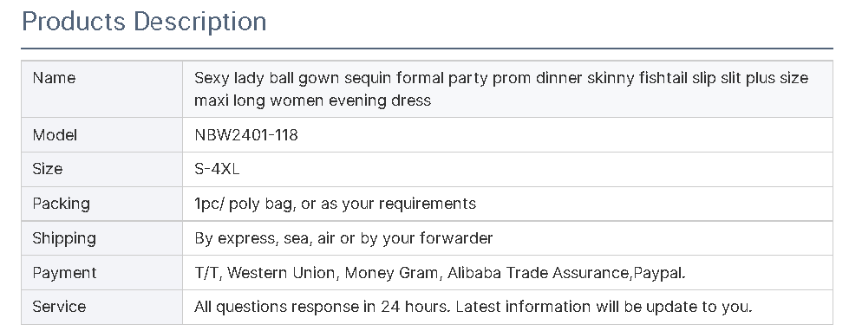Click the model number NBW2401-118
849x331 pixels.
pos(246,134)
